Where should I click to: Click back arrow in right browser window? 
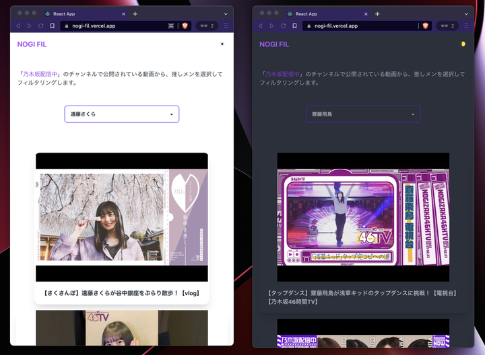click(x=260, y=26)
